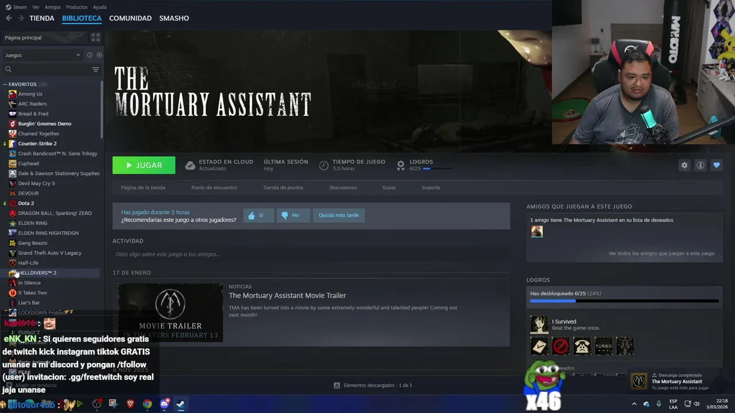Select the sad telephone achievement icon
Viewport: 735px width, 413px height.
coord(582,346)
